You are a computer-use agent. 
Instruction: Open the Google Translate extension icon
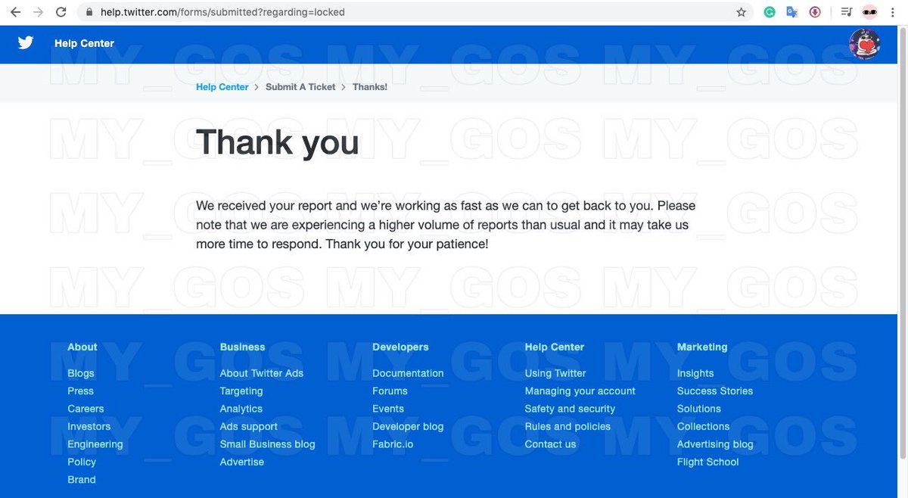tap(792, 12)
